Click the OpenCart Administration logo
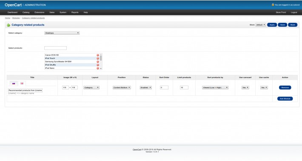This screenshot has height=161, width=302. point(25,5)
